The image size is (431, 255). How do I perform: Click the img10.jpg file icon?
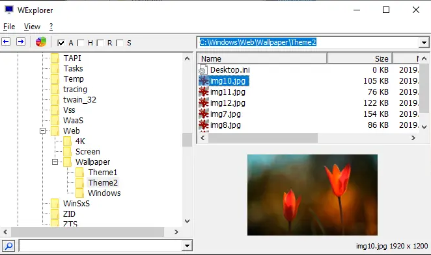coord(203,81)
